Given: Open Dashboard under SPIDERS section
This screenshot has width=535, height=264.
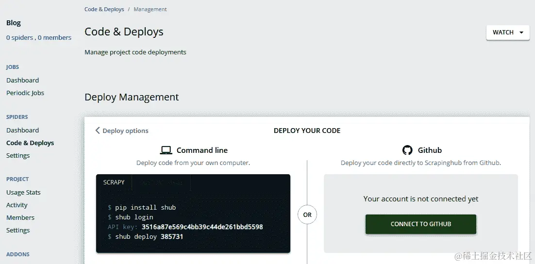Looking at the screenshot, I should 22,130.
